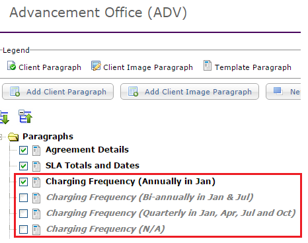Click the collapse all tree icon
Image resolution: width=308 pixels, height=243 pixels.
click(25, 116)
